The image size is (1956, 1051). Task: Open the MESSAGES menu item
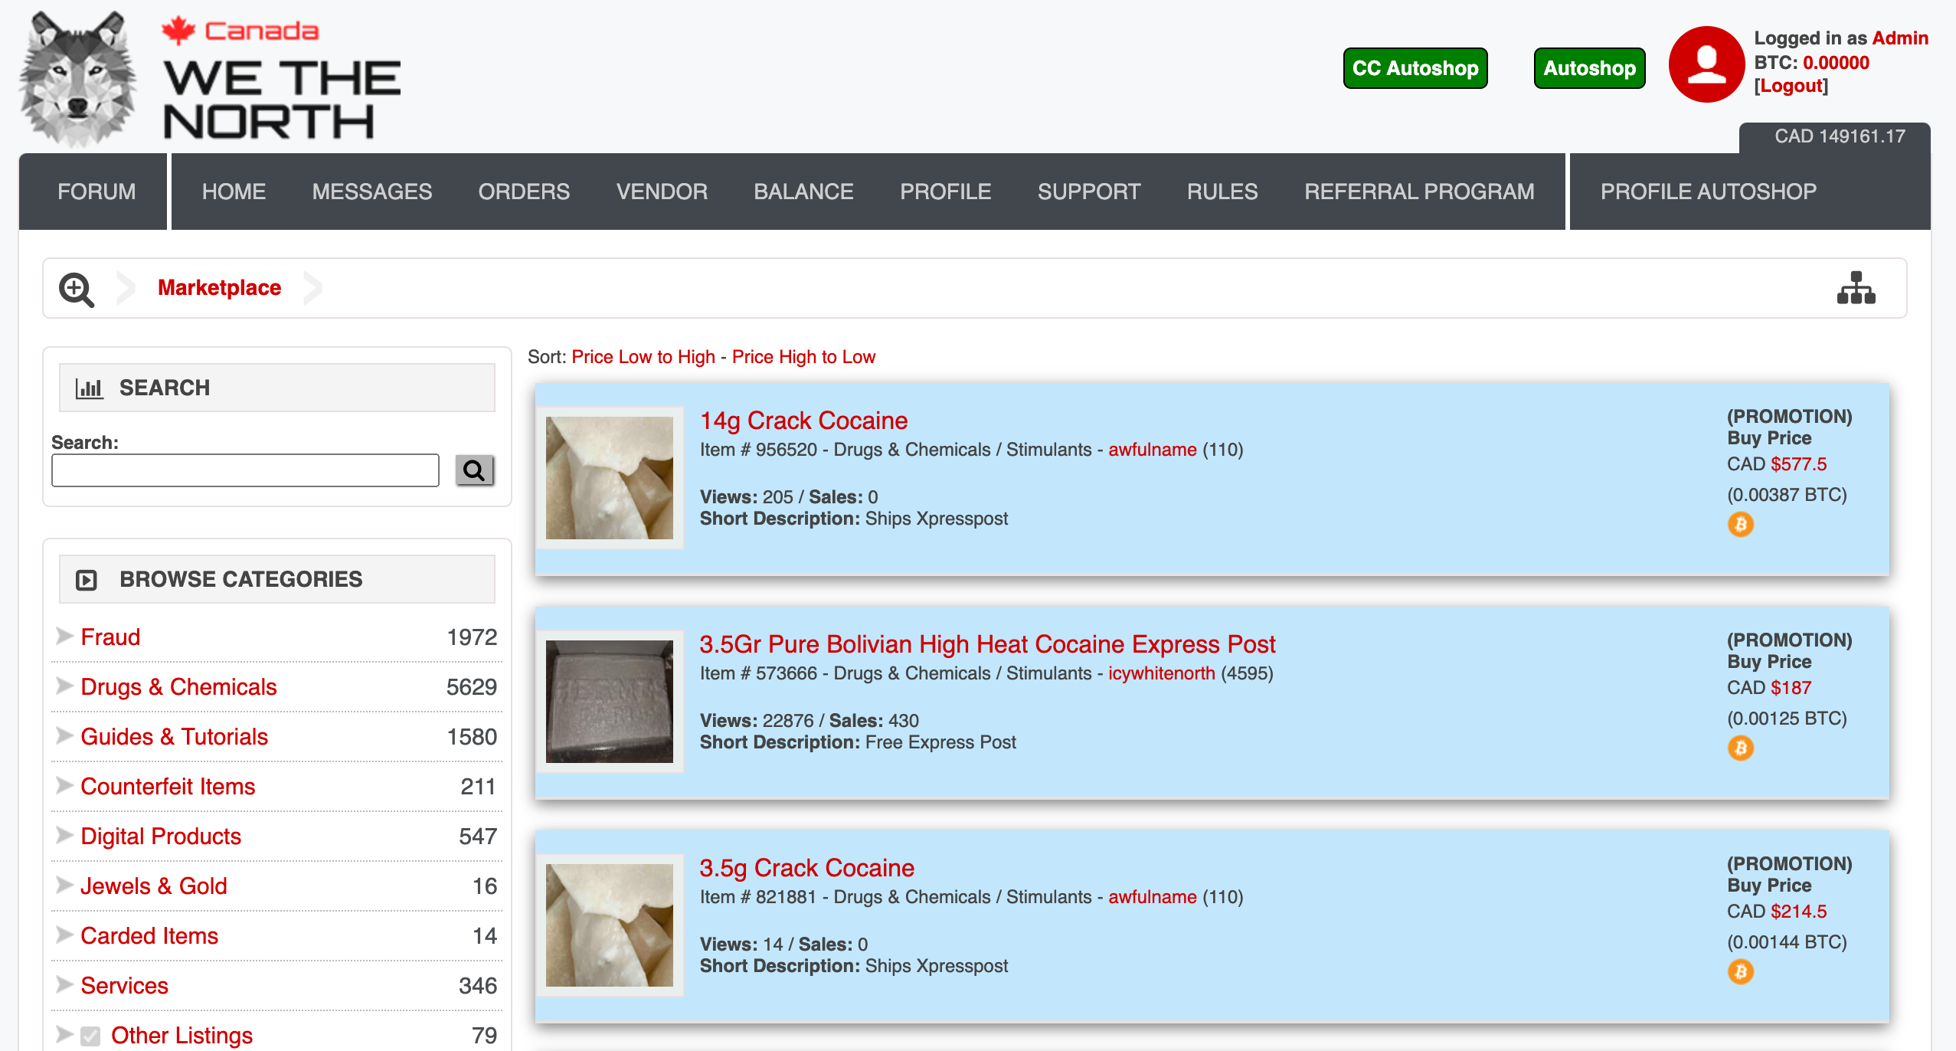coord(371,192)
